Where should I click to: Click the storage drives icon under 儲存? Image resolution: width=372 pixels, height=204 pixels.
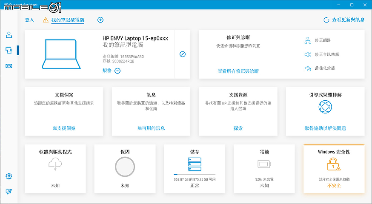point(195,164)
